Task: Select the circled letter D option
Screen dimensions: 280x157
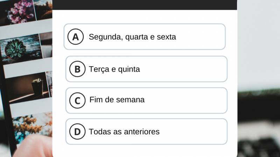Action: tap(77, 132)
